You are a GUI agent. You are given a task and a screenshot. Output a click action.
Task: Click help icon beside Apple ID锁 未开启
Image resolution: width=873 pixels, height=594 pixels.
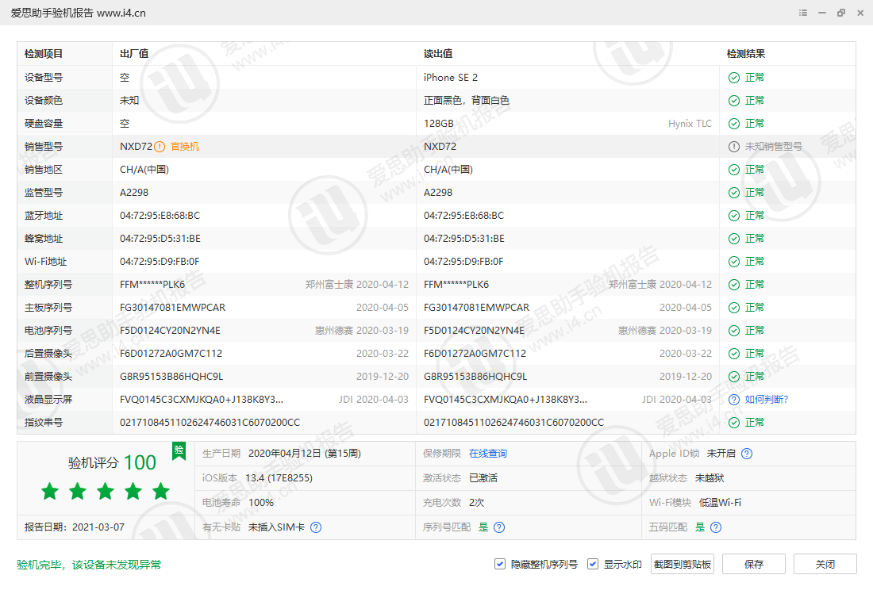pos(746,454)
